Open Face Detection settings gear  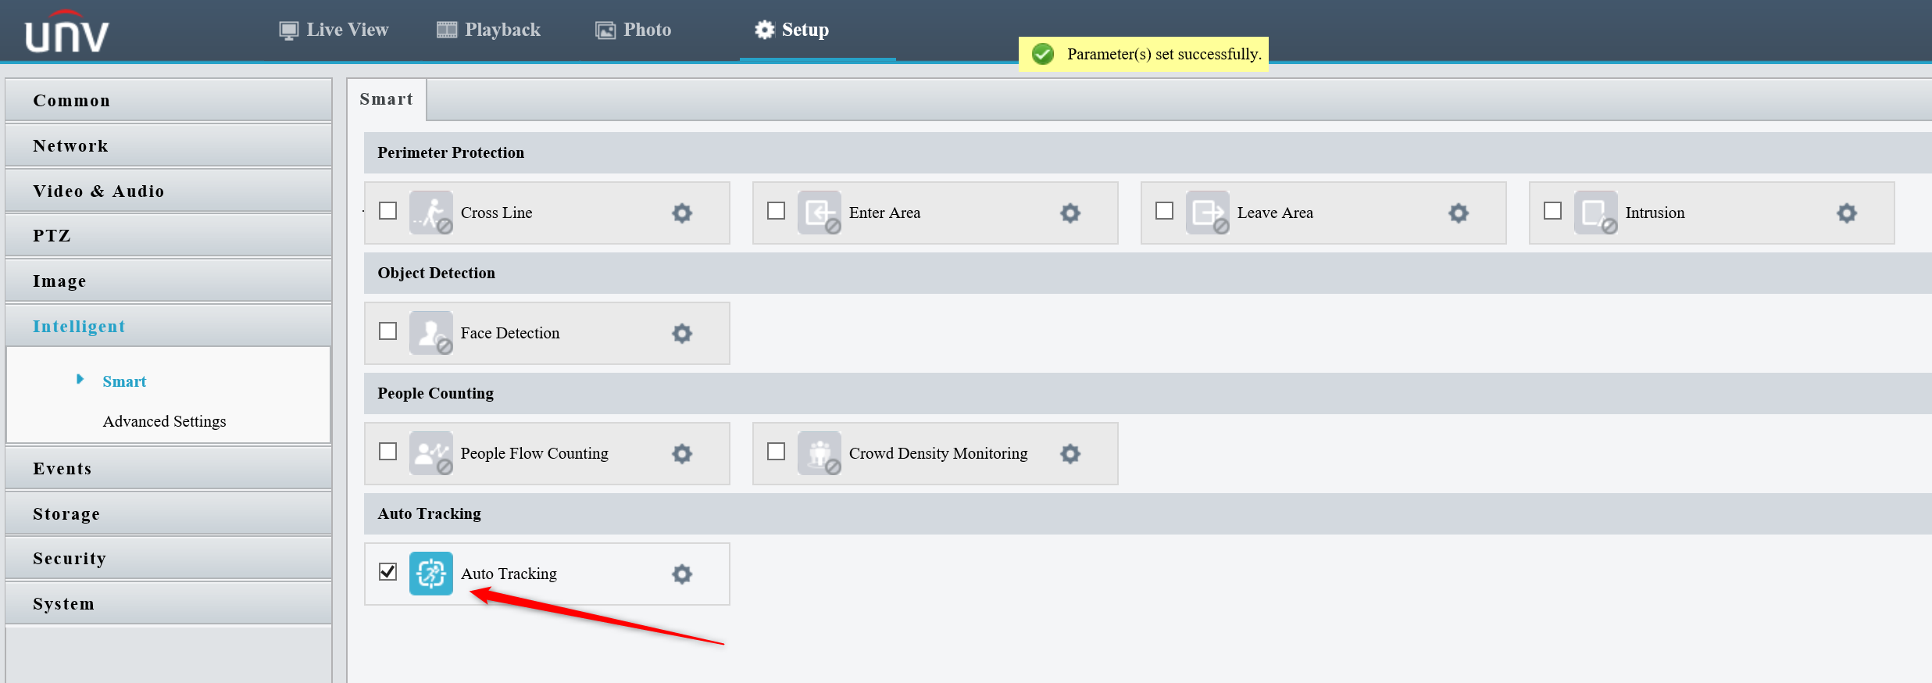pos(682,333)
